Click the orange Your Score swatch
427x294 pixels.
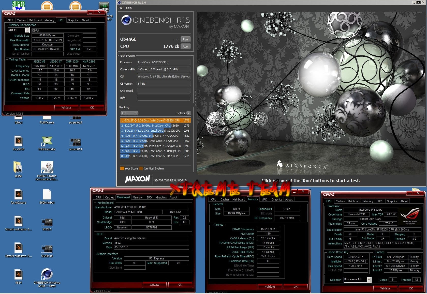(122, 168)
